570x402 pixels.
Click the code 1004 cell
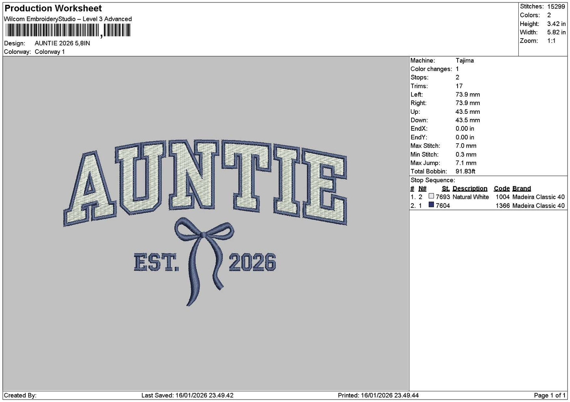pyautogui.click(x=503, y=197)
